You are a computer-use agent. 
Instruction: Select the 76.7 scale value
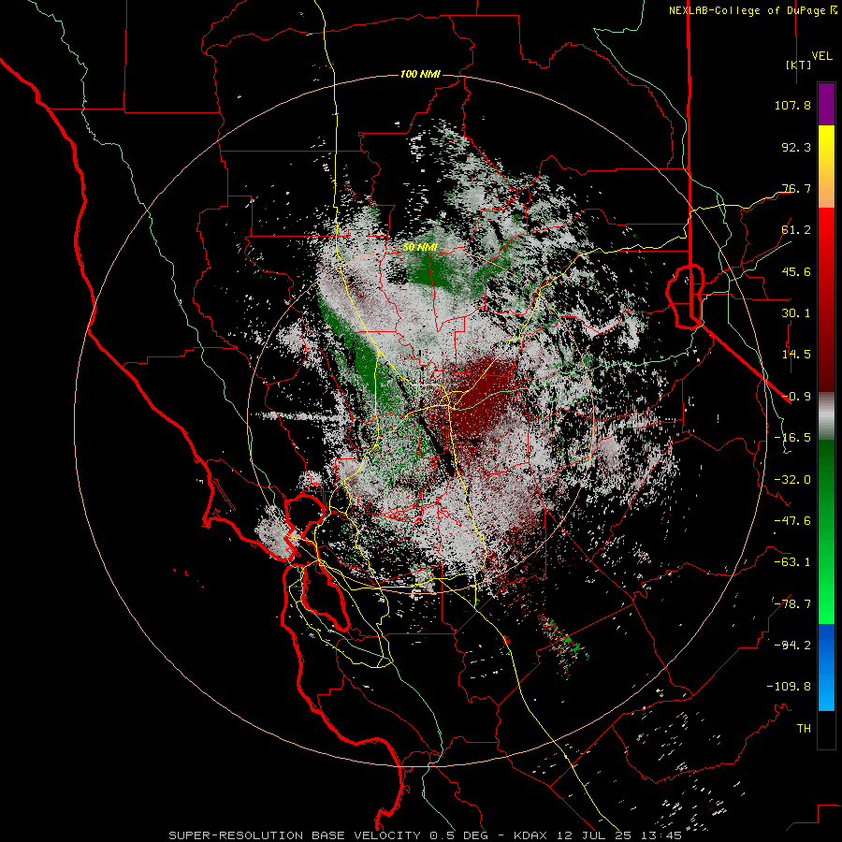[x=796, y=188]
